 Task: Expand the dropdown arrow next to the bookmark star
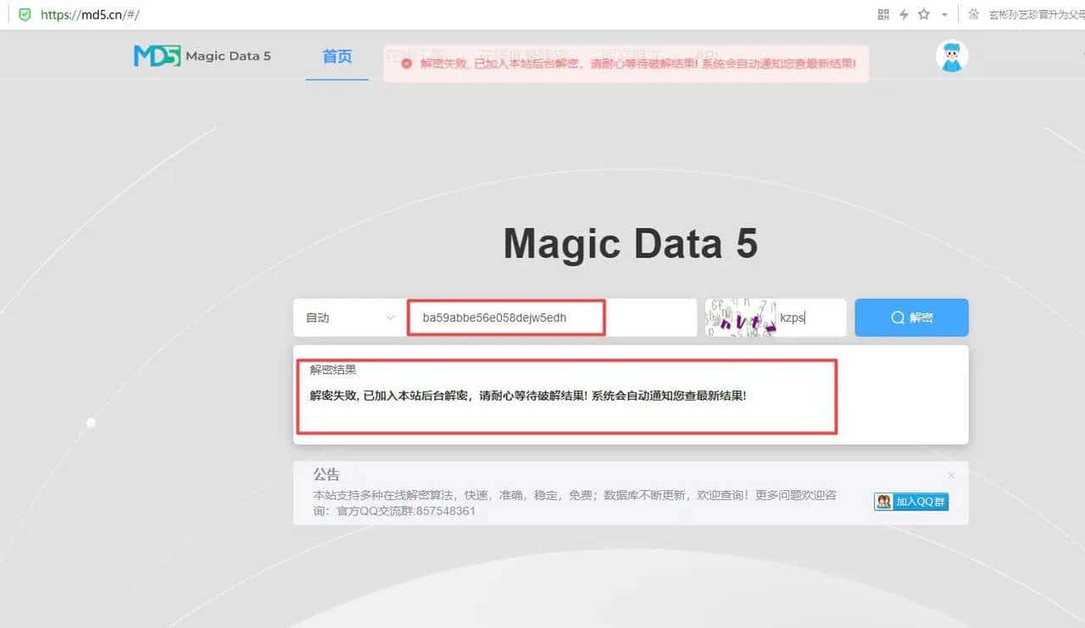point(943,13)
